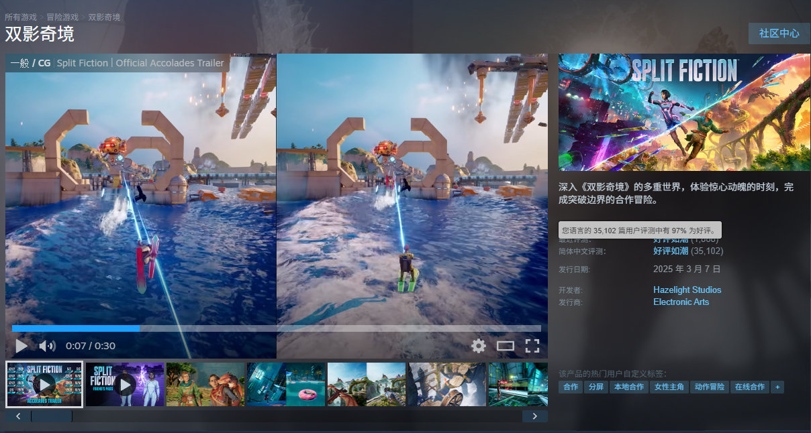This screenshot has width=811, height=433.
Task: Click the 发行商 label
Action: 571,302
